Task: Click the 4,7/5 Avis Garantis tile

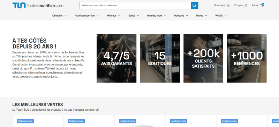Action: (116, 58)
